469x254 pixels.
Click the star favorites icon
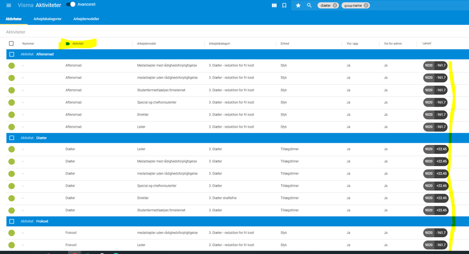(x=298, y=5)
